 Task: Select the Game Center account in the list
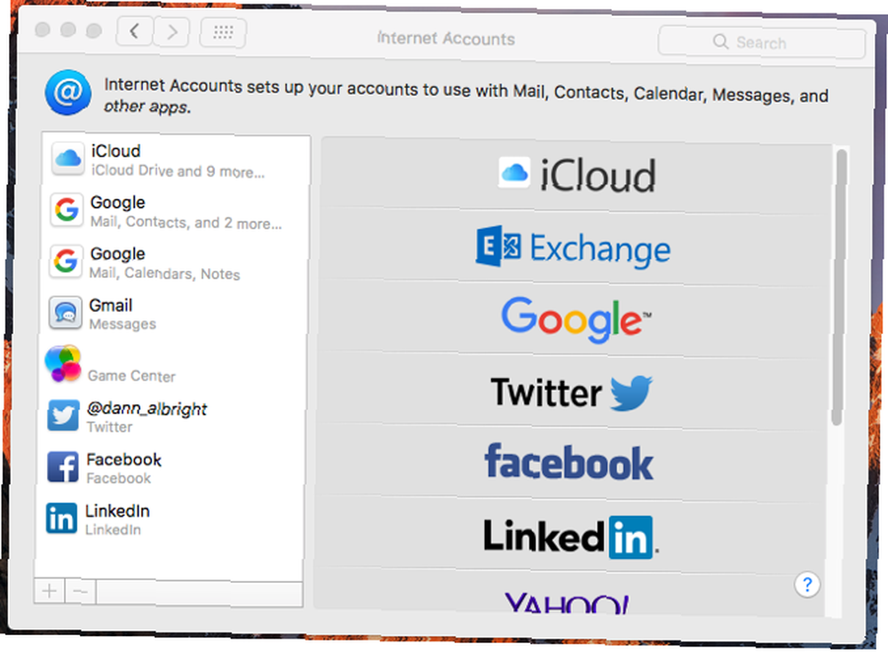click(x=171, y=365)
